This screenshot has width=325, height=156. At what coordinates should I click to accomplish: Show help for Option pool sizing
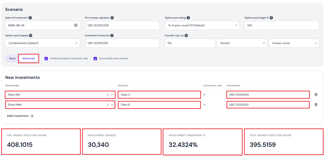pos(189,18)
